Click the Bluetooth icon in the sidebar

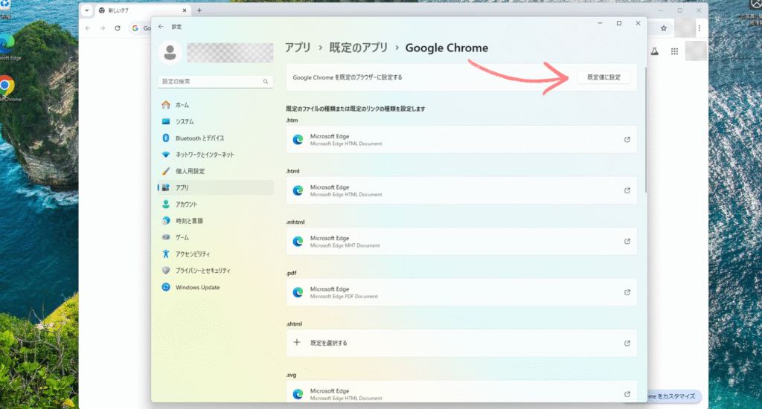click(x=166, y=138)
